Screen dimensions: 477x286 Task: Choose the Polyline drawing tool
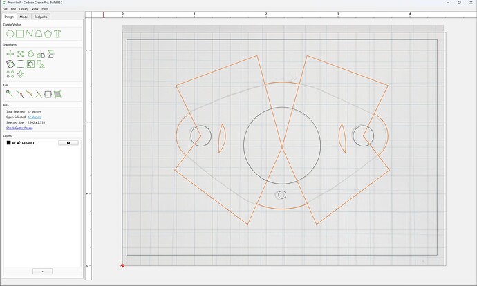(x=29, y=34)
